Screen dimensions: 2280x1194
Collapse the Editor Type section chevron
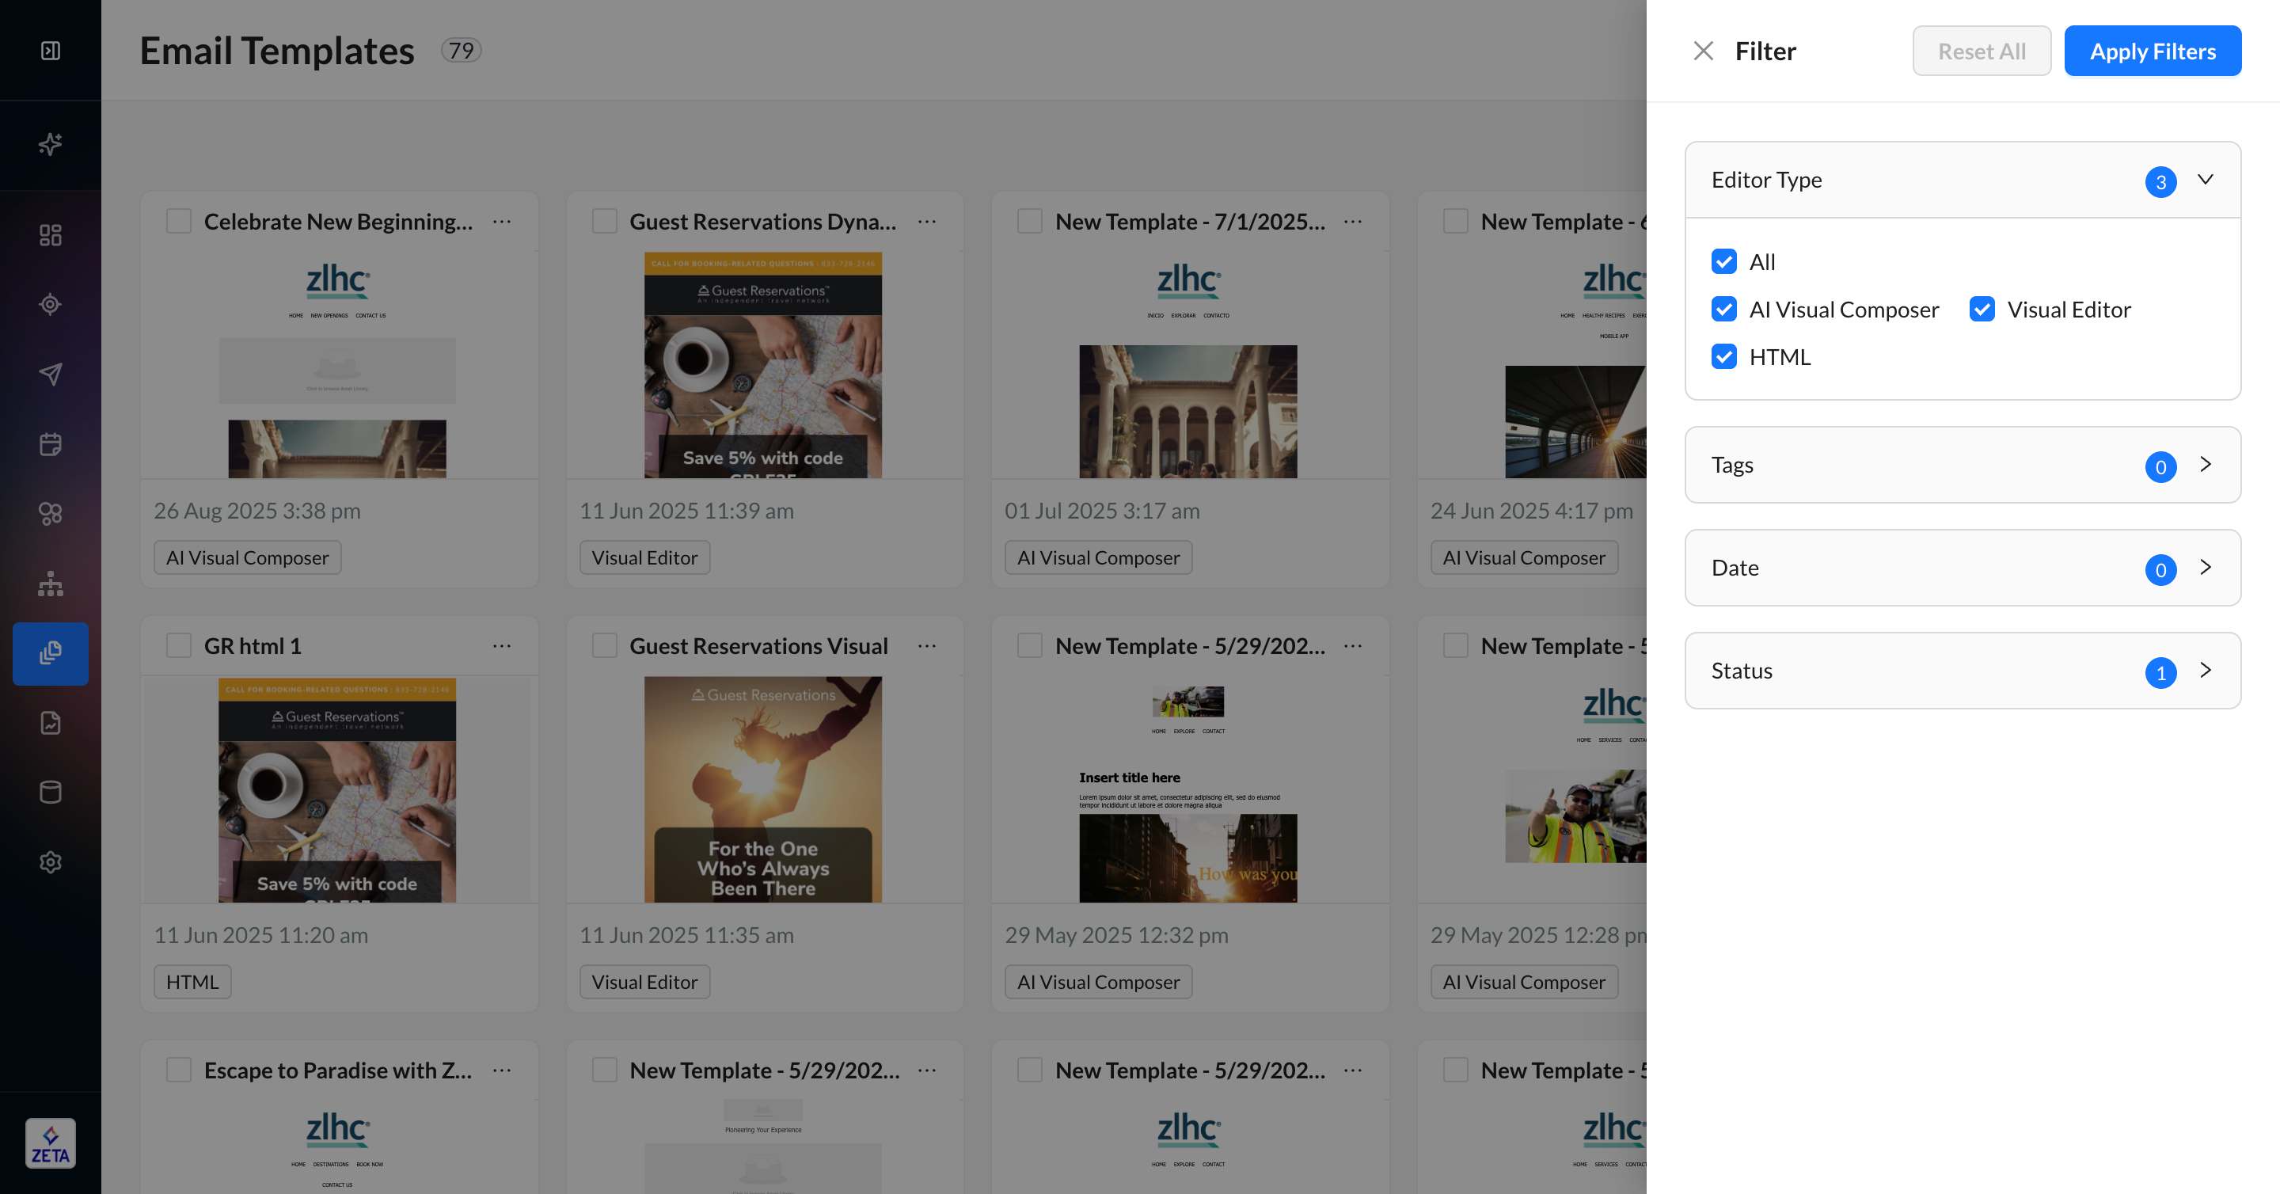(x=2205, y=180)
